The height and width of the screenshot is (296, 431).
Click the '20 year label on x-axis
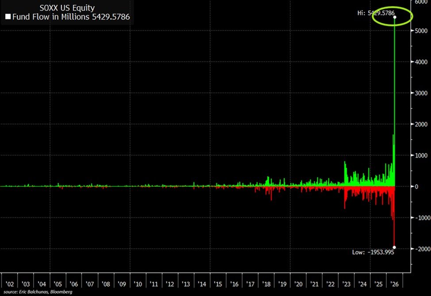[x=298, y=284]
